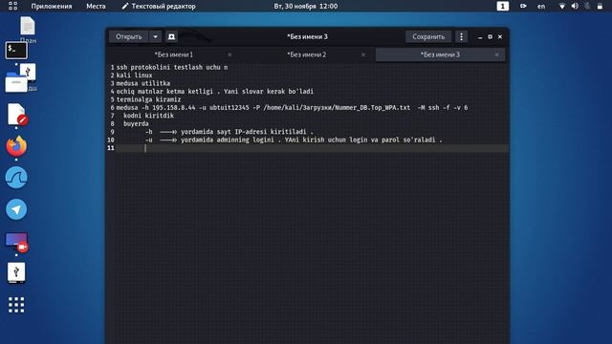Close the Без имени 2 tab

pyautogui.click(x=363, y=54)
